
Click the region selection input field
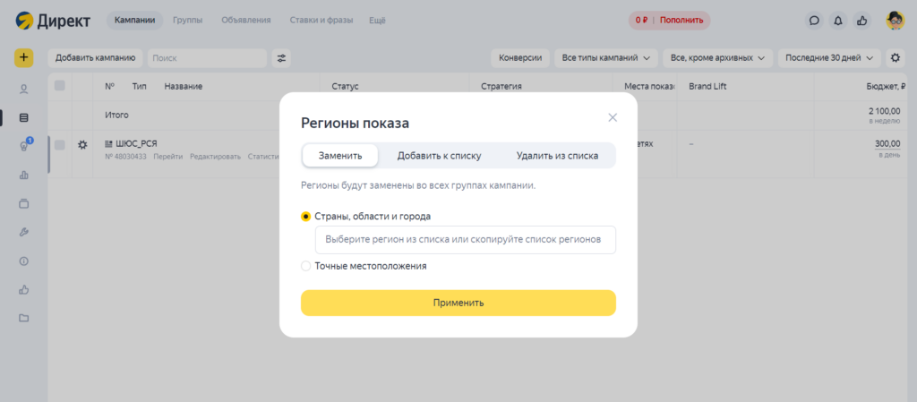click(x=465, y=240)
